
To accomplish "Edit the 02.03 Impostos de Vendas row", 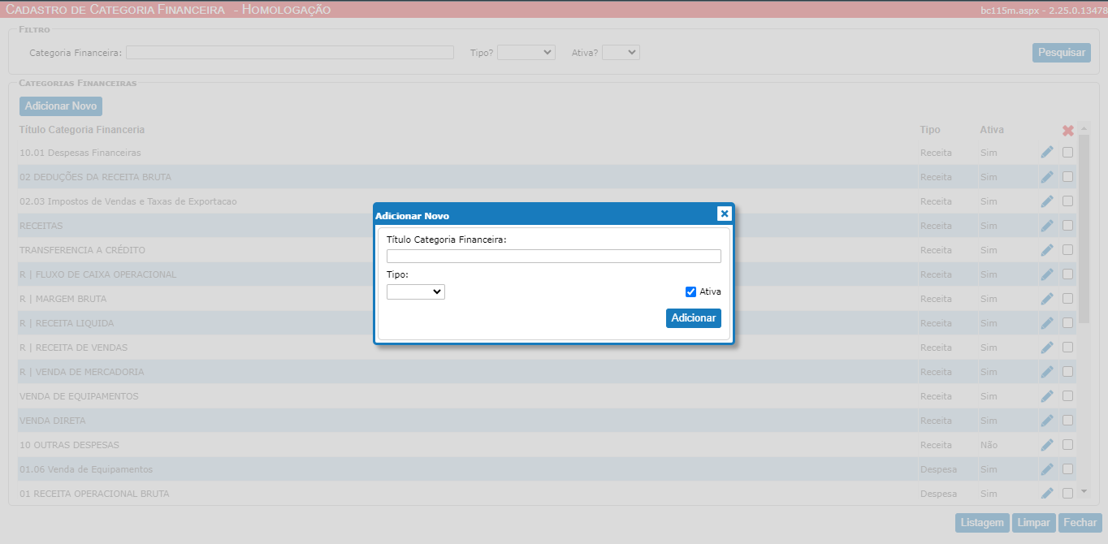I will [x=1047, y=201].
